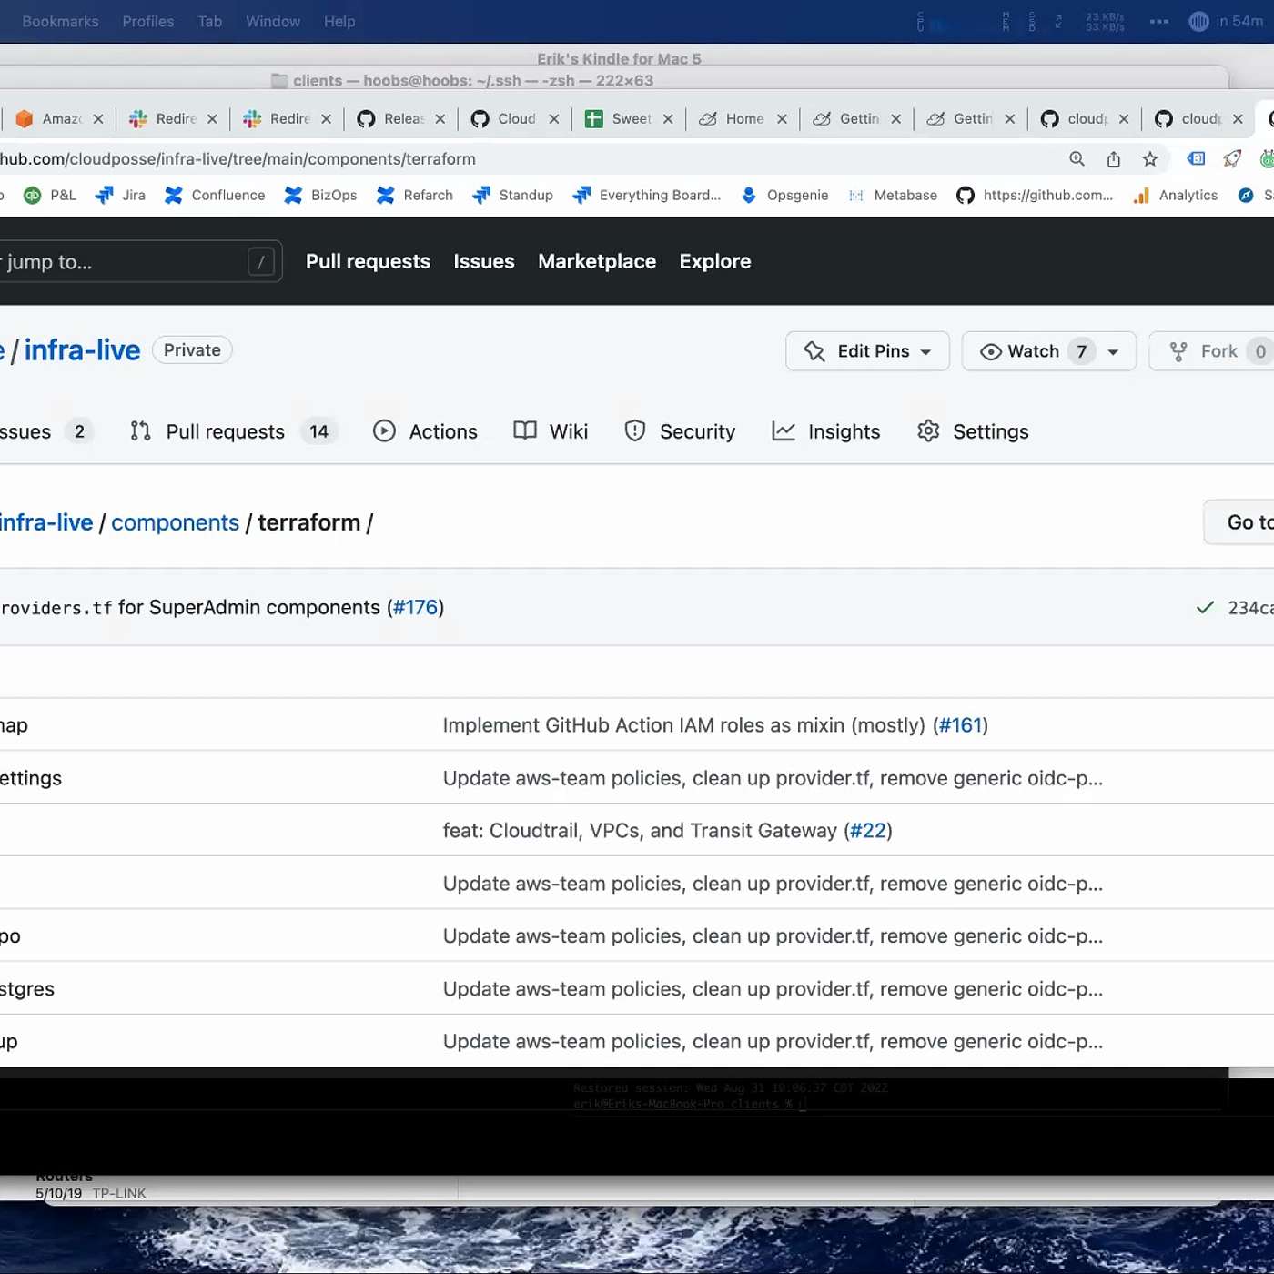Open the Help menu in menu bar

click(339, 21)
